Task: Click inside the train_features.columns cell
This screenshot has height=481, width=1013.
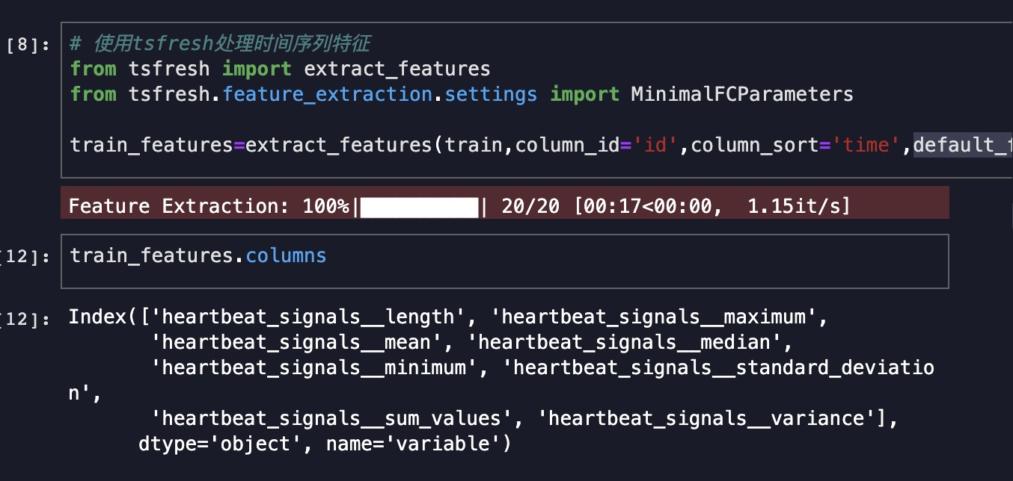Action: coord(504,261)
